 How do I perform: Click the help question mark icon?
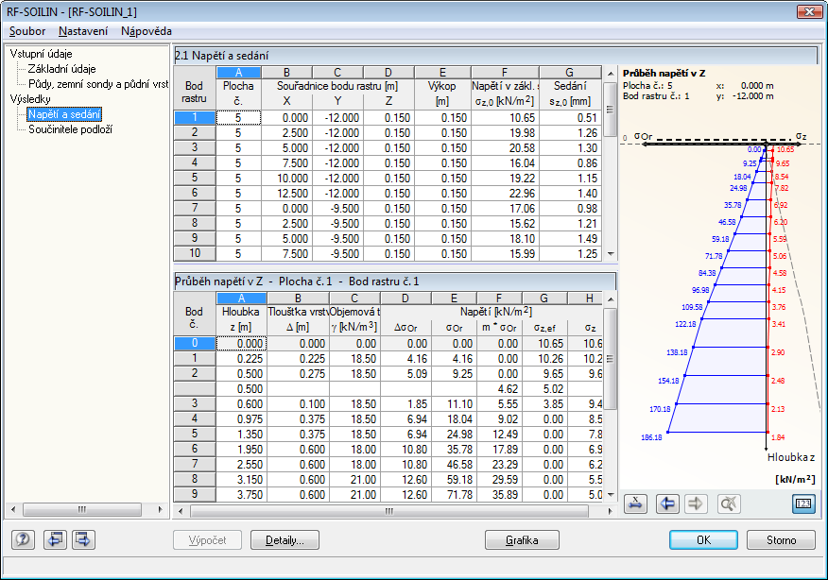point(23,539)
